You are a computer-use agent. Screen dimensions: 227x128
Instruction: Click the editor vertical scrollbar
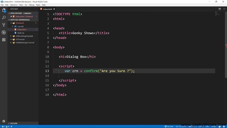226,45
